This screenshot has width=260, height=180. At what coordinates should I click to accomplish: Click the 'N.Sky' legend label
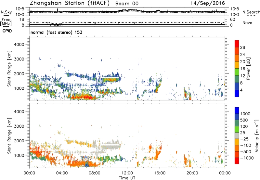tap(6, 12)
